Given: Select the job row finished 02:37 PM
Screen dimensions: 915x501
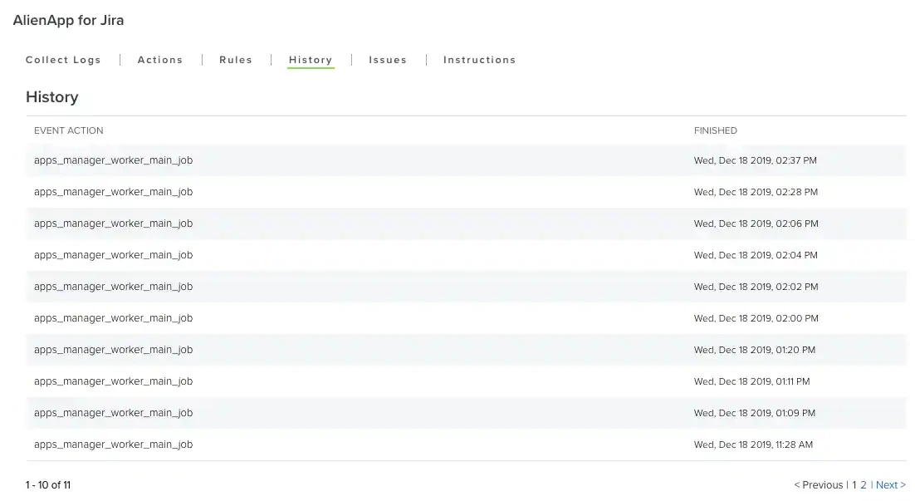Looking at the screenshot, I should 466,160.
